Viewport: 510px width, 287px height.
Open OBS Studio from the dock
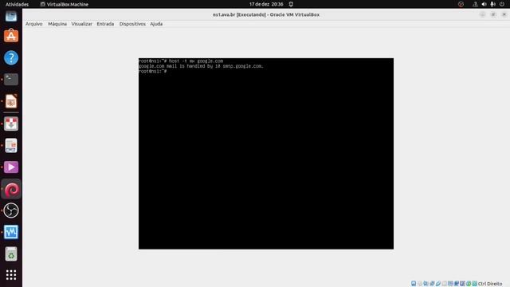click(11, 210)
